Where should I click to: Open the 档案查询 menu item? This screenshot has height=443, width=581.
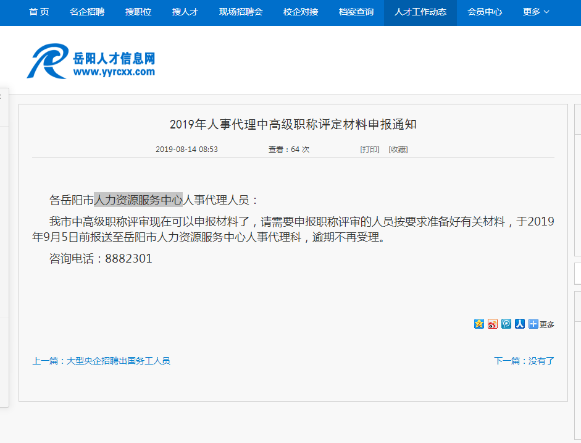coord(356,12)
